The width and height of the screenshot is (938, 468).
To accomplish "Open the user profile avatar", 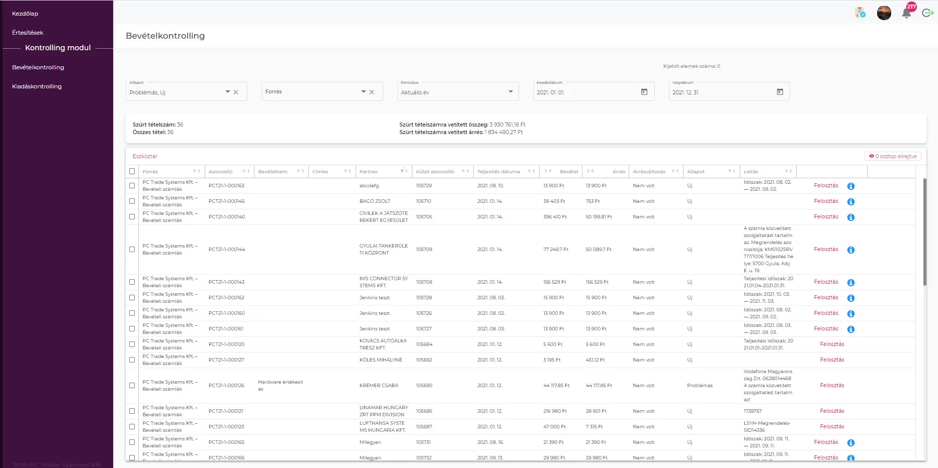I will [x=884, y=13].
